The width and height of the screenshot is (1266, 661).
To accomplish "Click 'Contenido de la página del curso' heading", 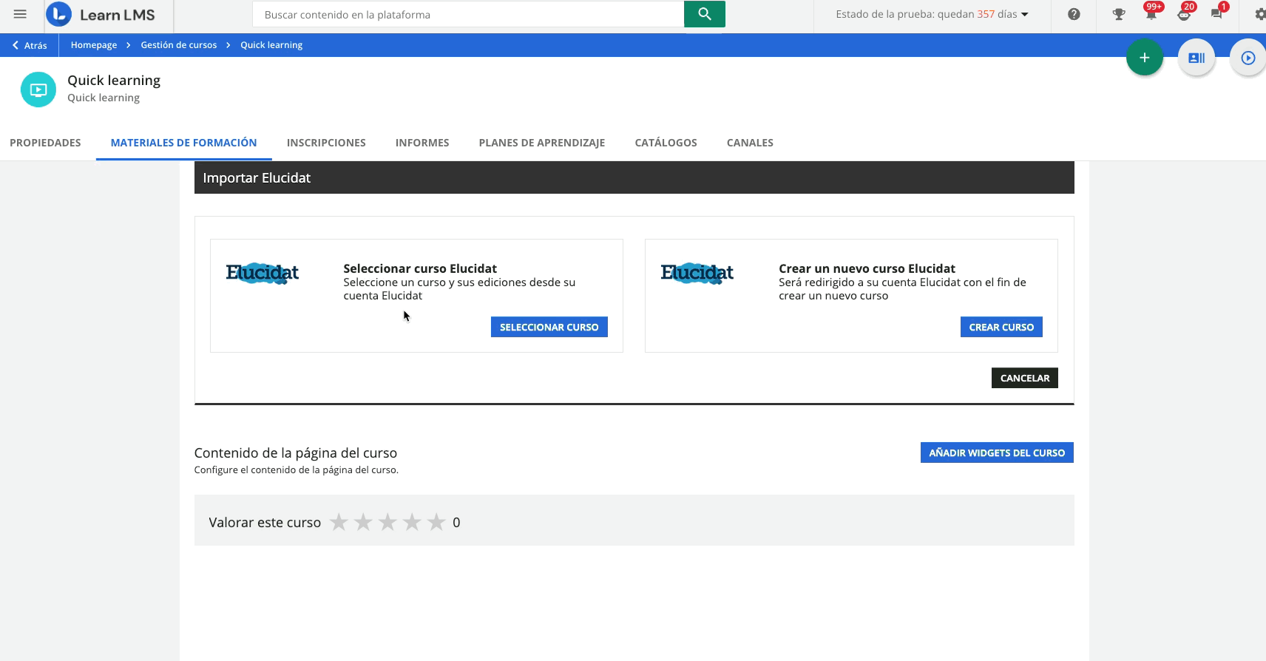I will pos(296,453).
